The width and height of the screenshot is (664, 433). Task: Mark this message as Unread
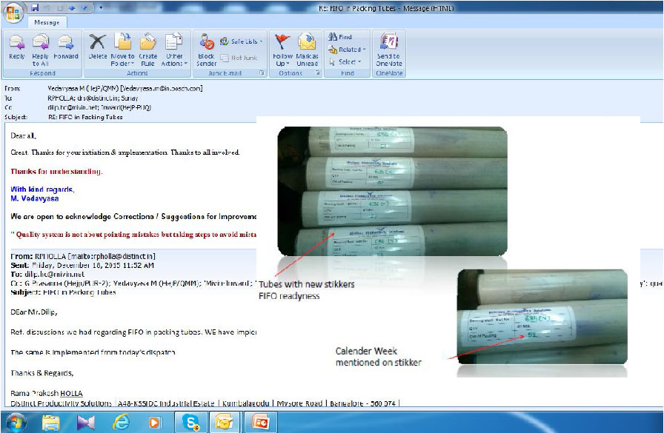pos(307,50)
